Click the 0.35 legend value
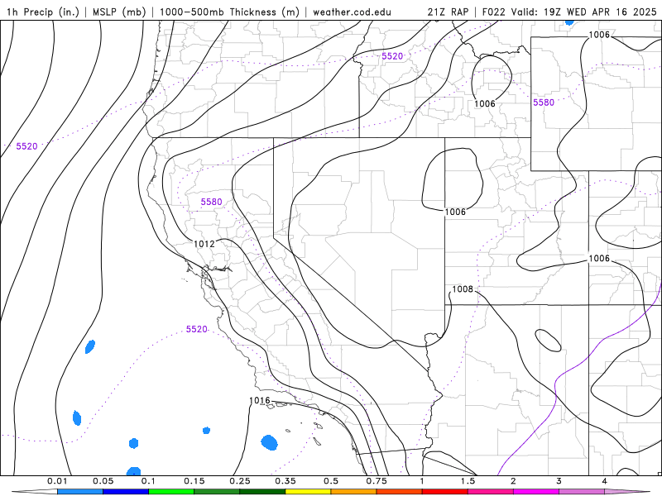 coord(285,481)
